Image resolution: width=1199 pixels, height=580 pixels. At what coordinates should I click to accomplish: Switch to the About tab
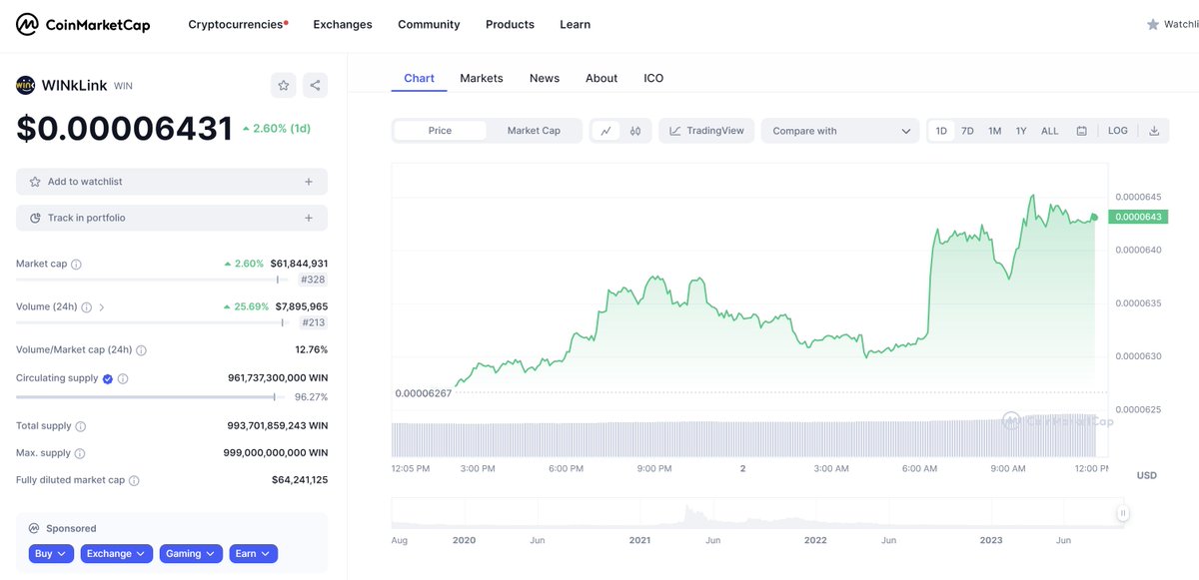[x=601, y=78]
